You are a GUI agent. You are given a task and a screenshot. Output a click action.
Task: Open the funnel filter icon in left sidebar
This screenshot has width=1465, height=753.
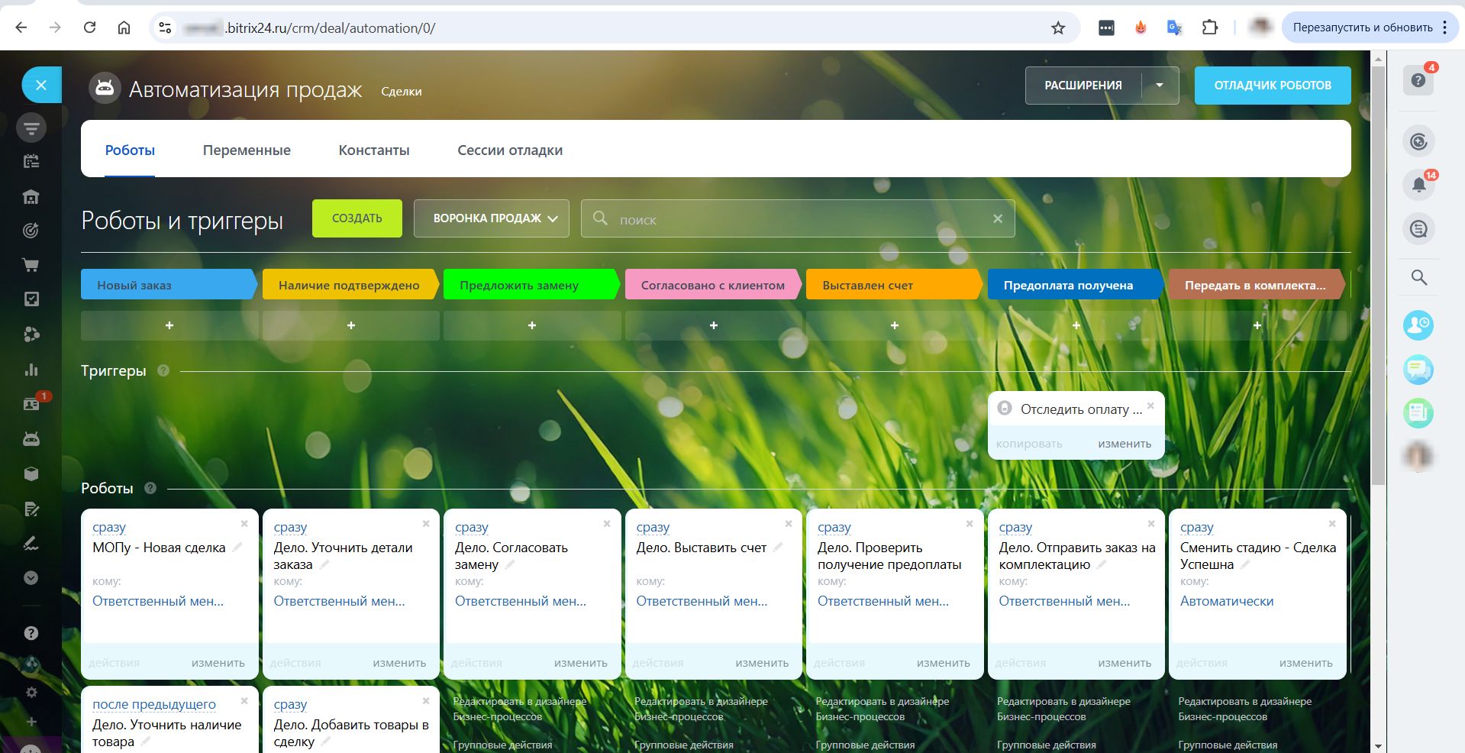(x=31, y=128)
